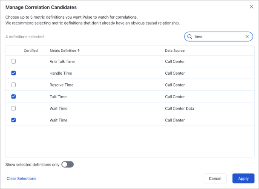This screenshot has width=259, height=189.
Task: Sort by Metric Definition arrow
Action: [x=78, y=51]
